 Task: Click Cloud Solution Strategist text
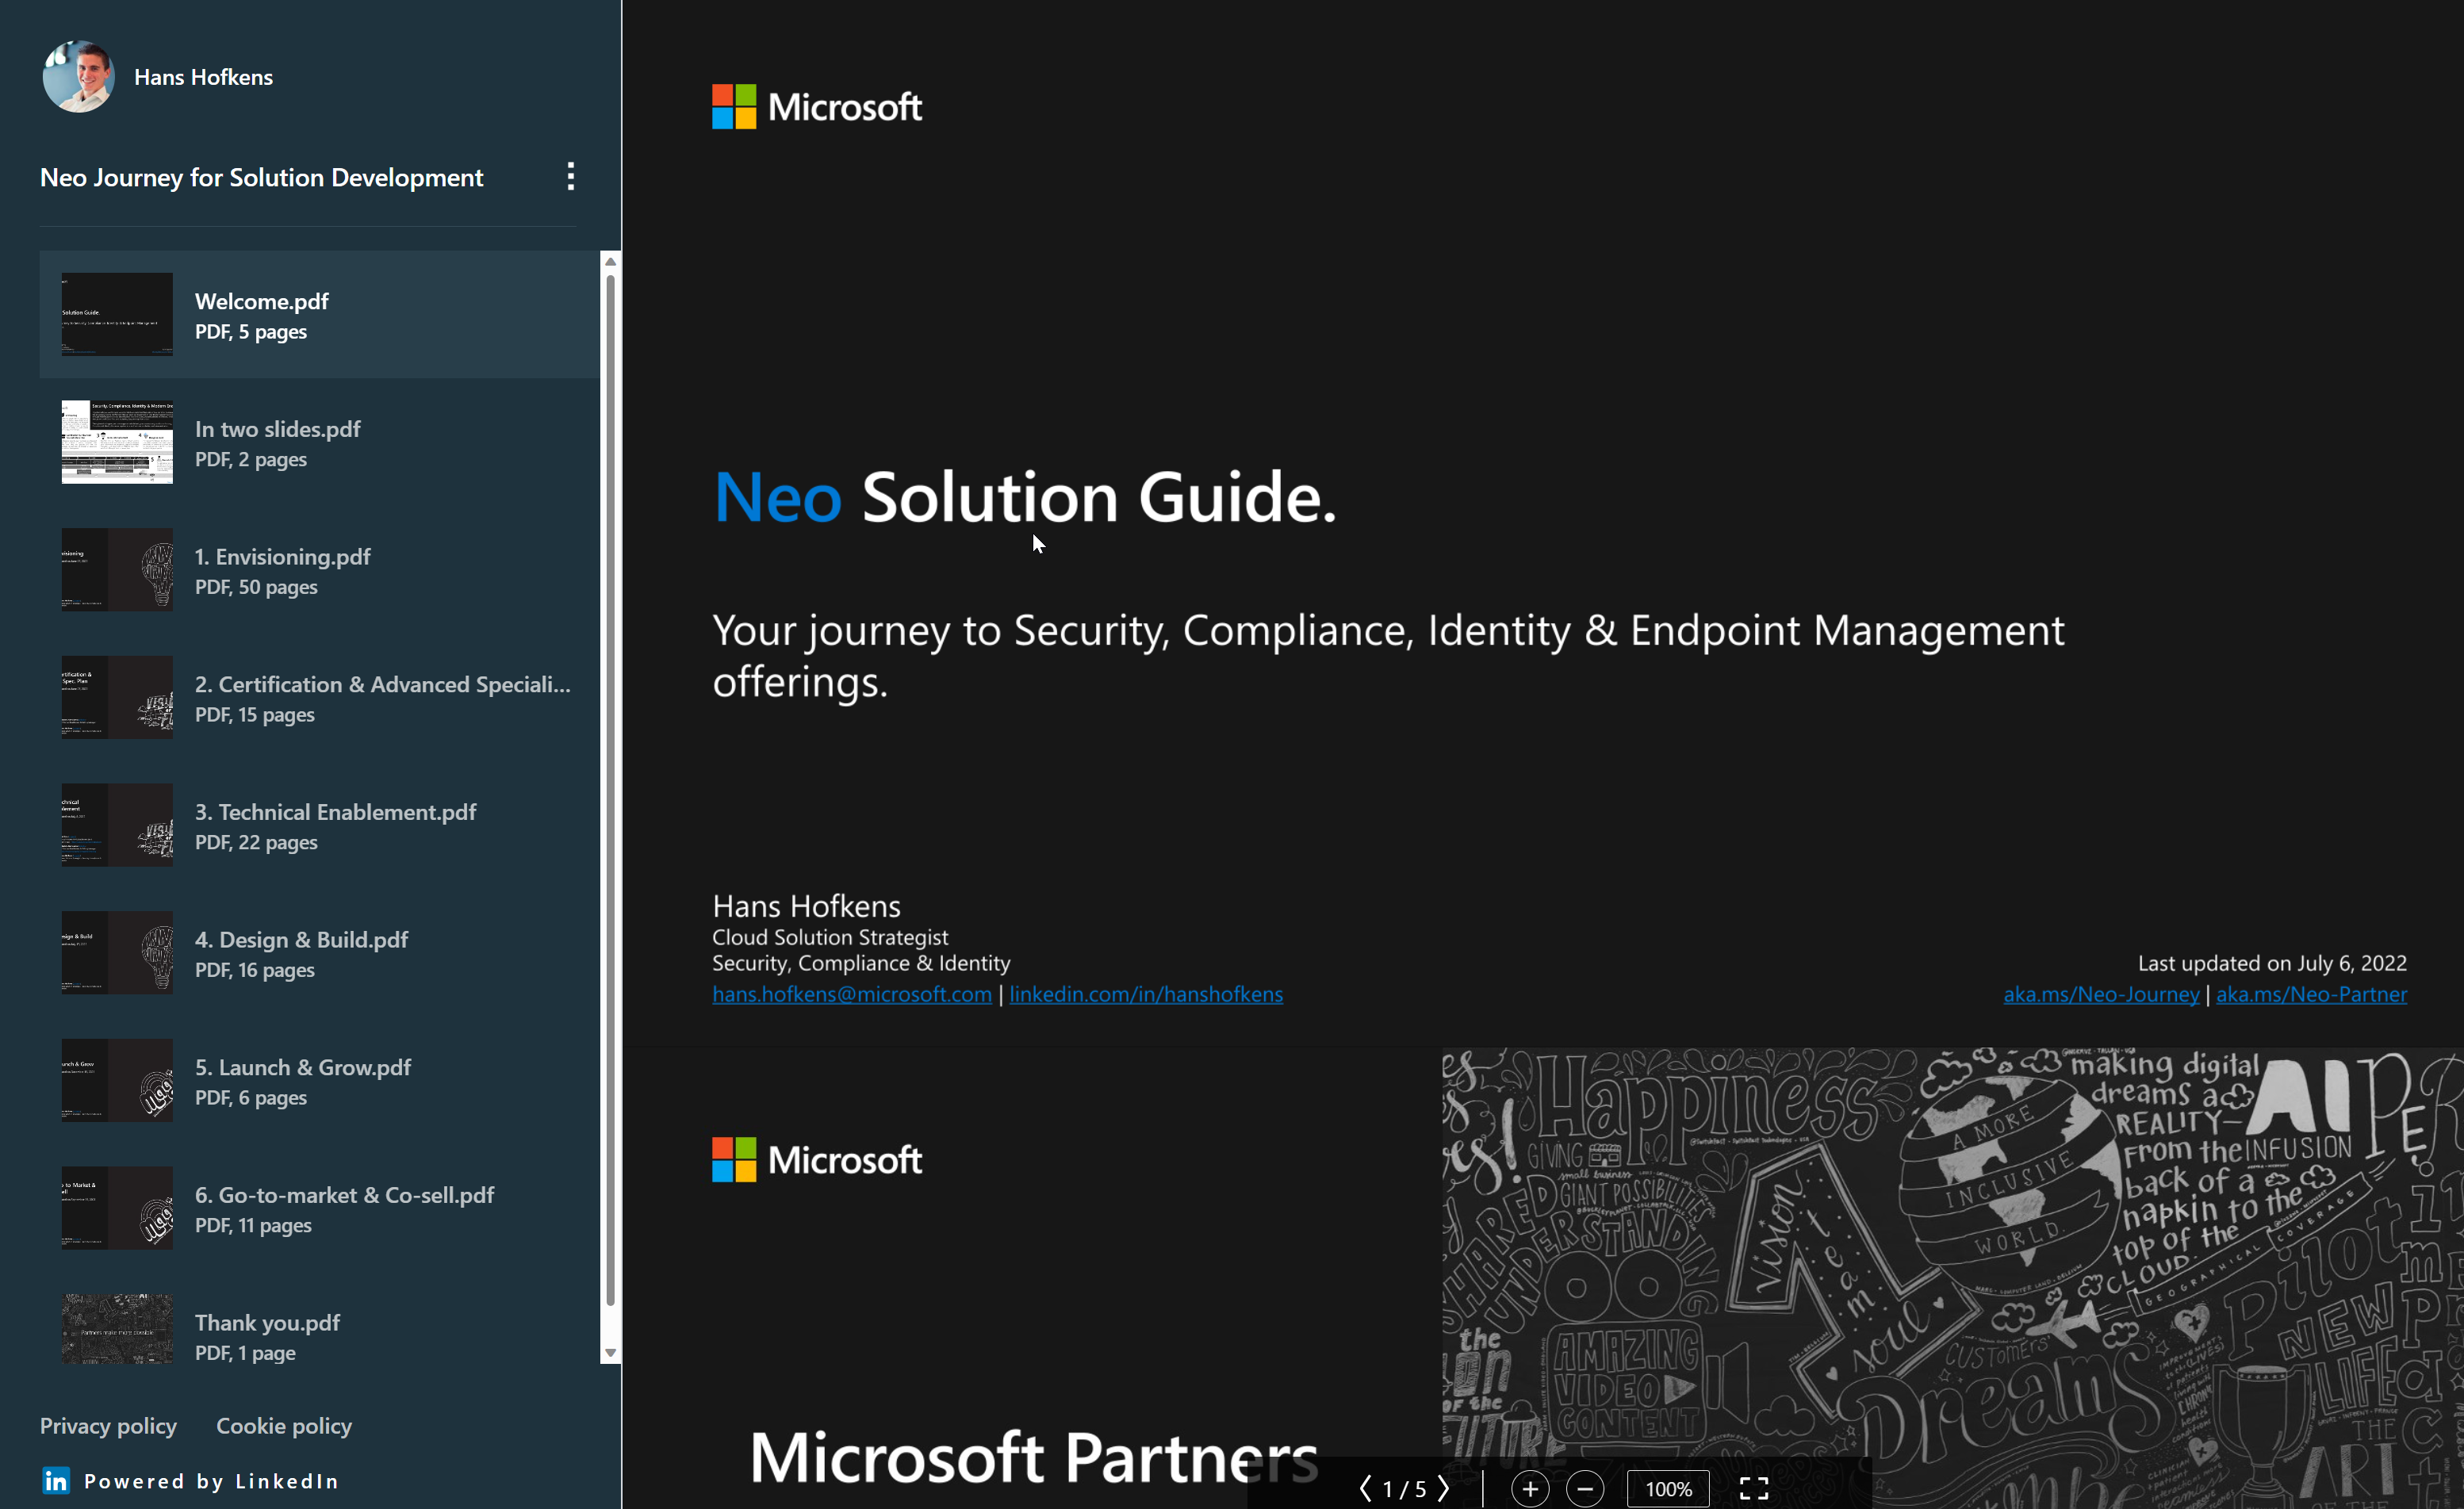click(x=830, y=937)
